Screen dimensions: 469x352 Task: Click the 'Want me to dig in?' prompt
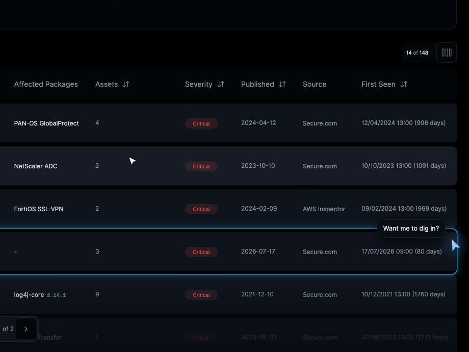click(411, 229)
